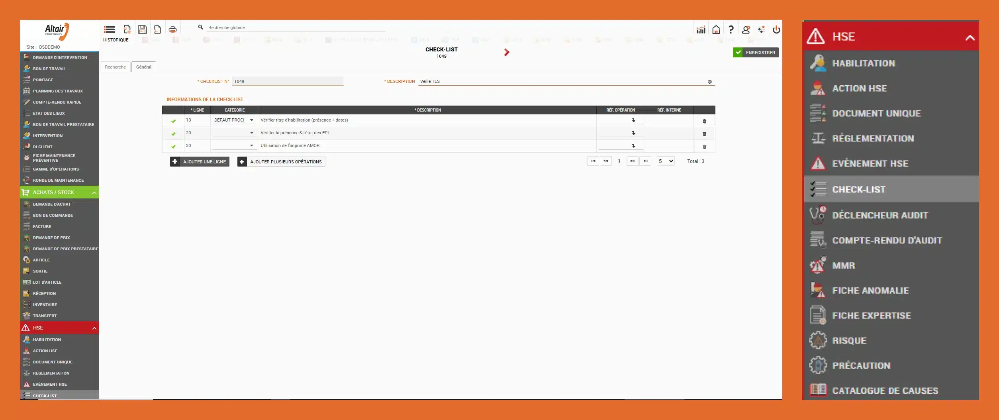This screenshot has height=420, width=999.
Task: Open MMR in the enlarged HSE panel
Action: click(x=891, y=266)
